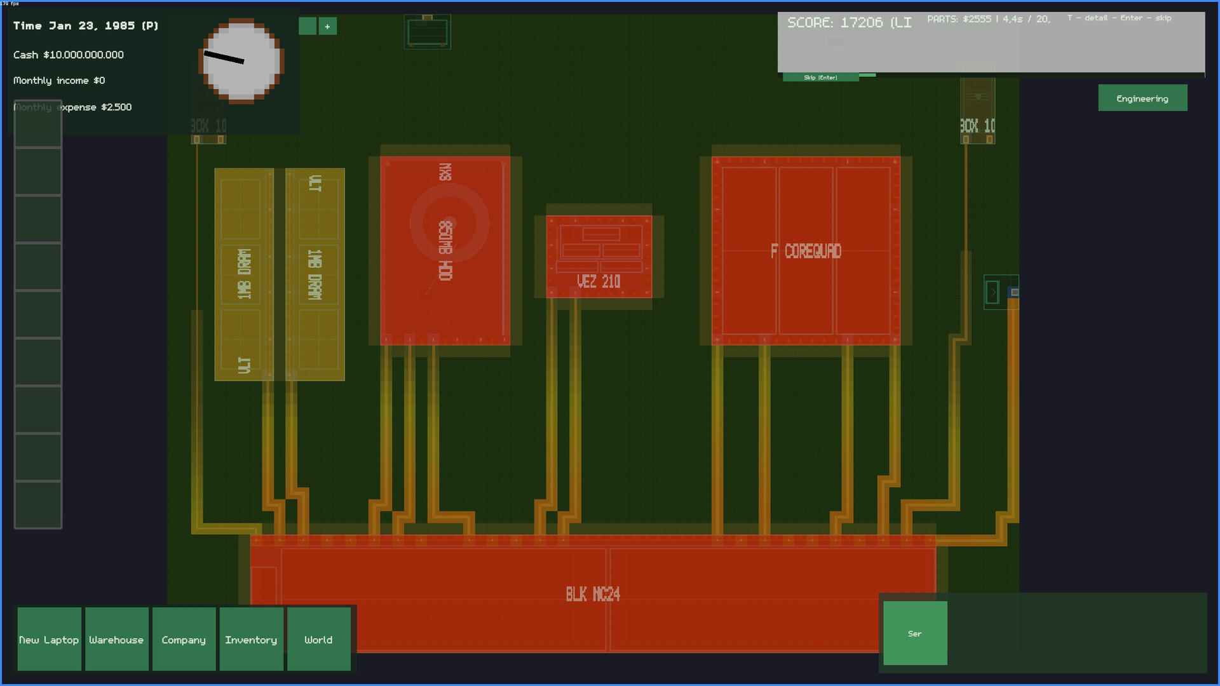1220x686 pixels.
Task: Click the 'Cash $10.000.000.000' readout
Action: (69, 55)
